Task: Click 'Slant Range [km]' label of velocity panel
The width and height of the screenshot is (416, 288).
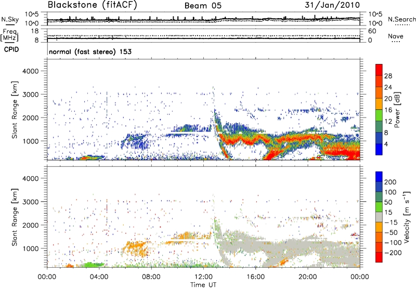Action: (15, 217)
